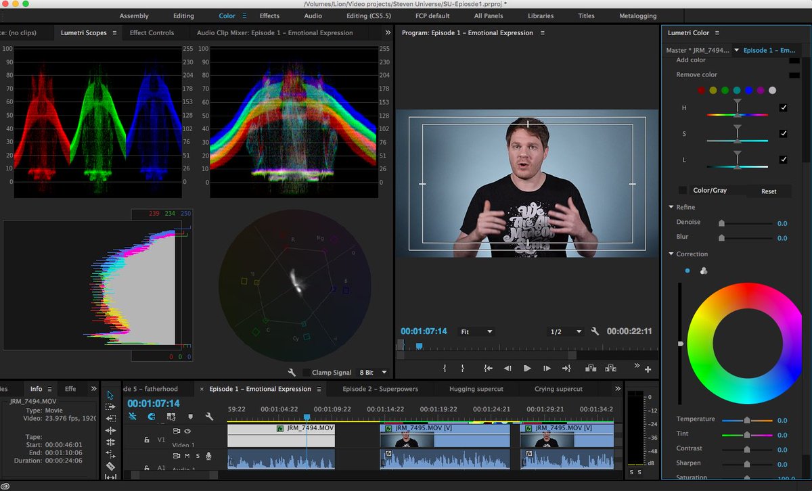
Task: Add a marker in the timeline
Action: tap(190, 417)
